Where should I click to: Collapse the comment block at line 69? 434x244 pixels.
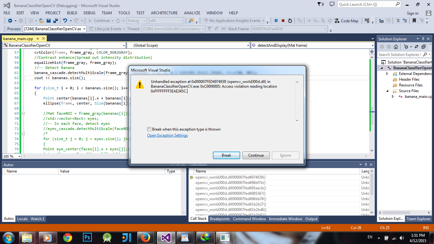point(24,113)
